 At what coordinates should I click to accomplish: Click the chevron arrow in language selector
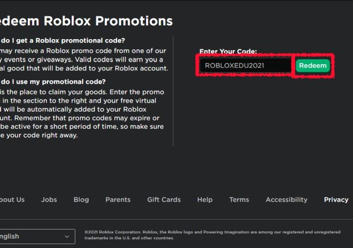(67, 237)
